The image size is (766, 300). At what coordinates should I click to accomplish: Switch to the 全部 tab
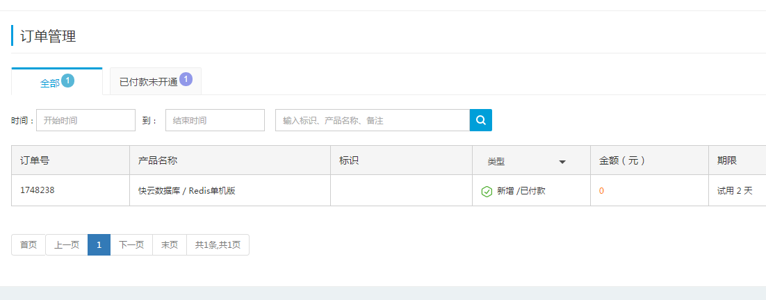[x=50, y=83]
